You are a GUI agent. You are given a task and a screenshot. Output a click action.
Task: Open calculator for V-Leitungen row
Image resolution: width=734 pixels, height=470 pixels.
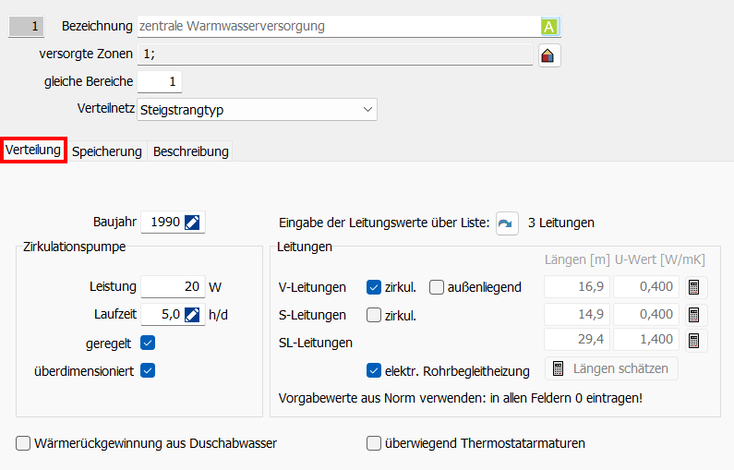[x=694, y=287]
